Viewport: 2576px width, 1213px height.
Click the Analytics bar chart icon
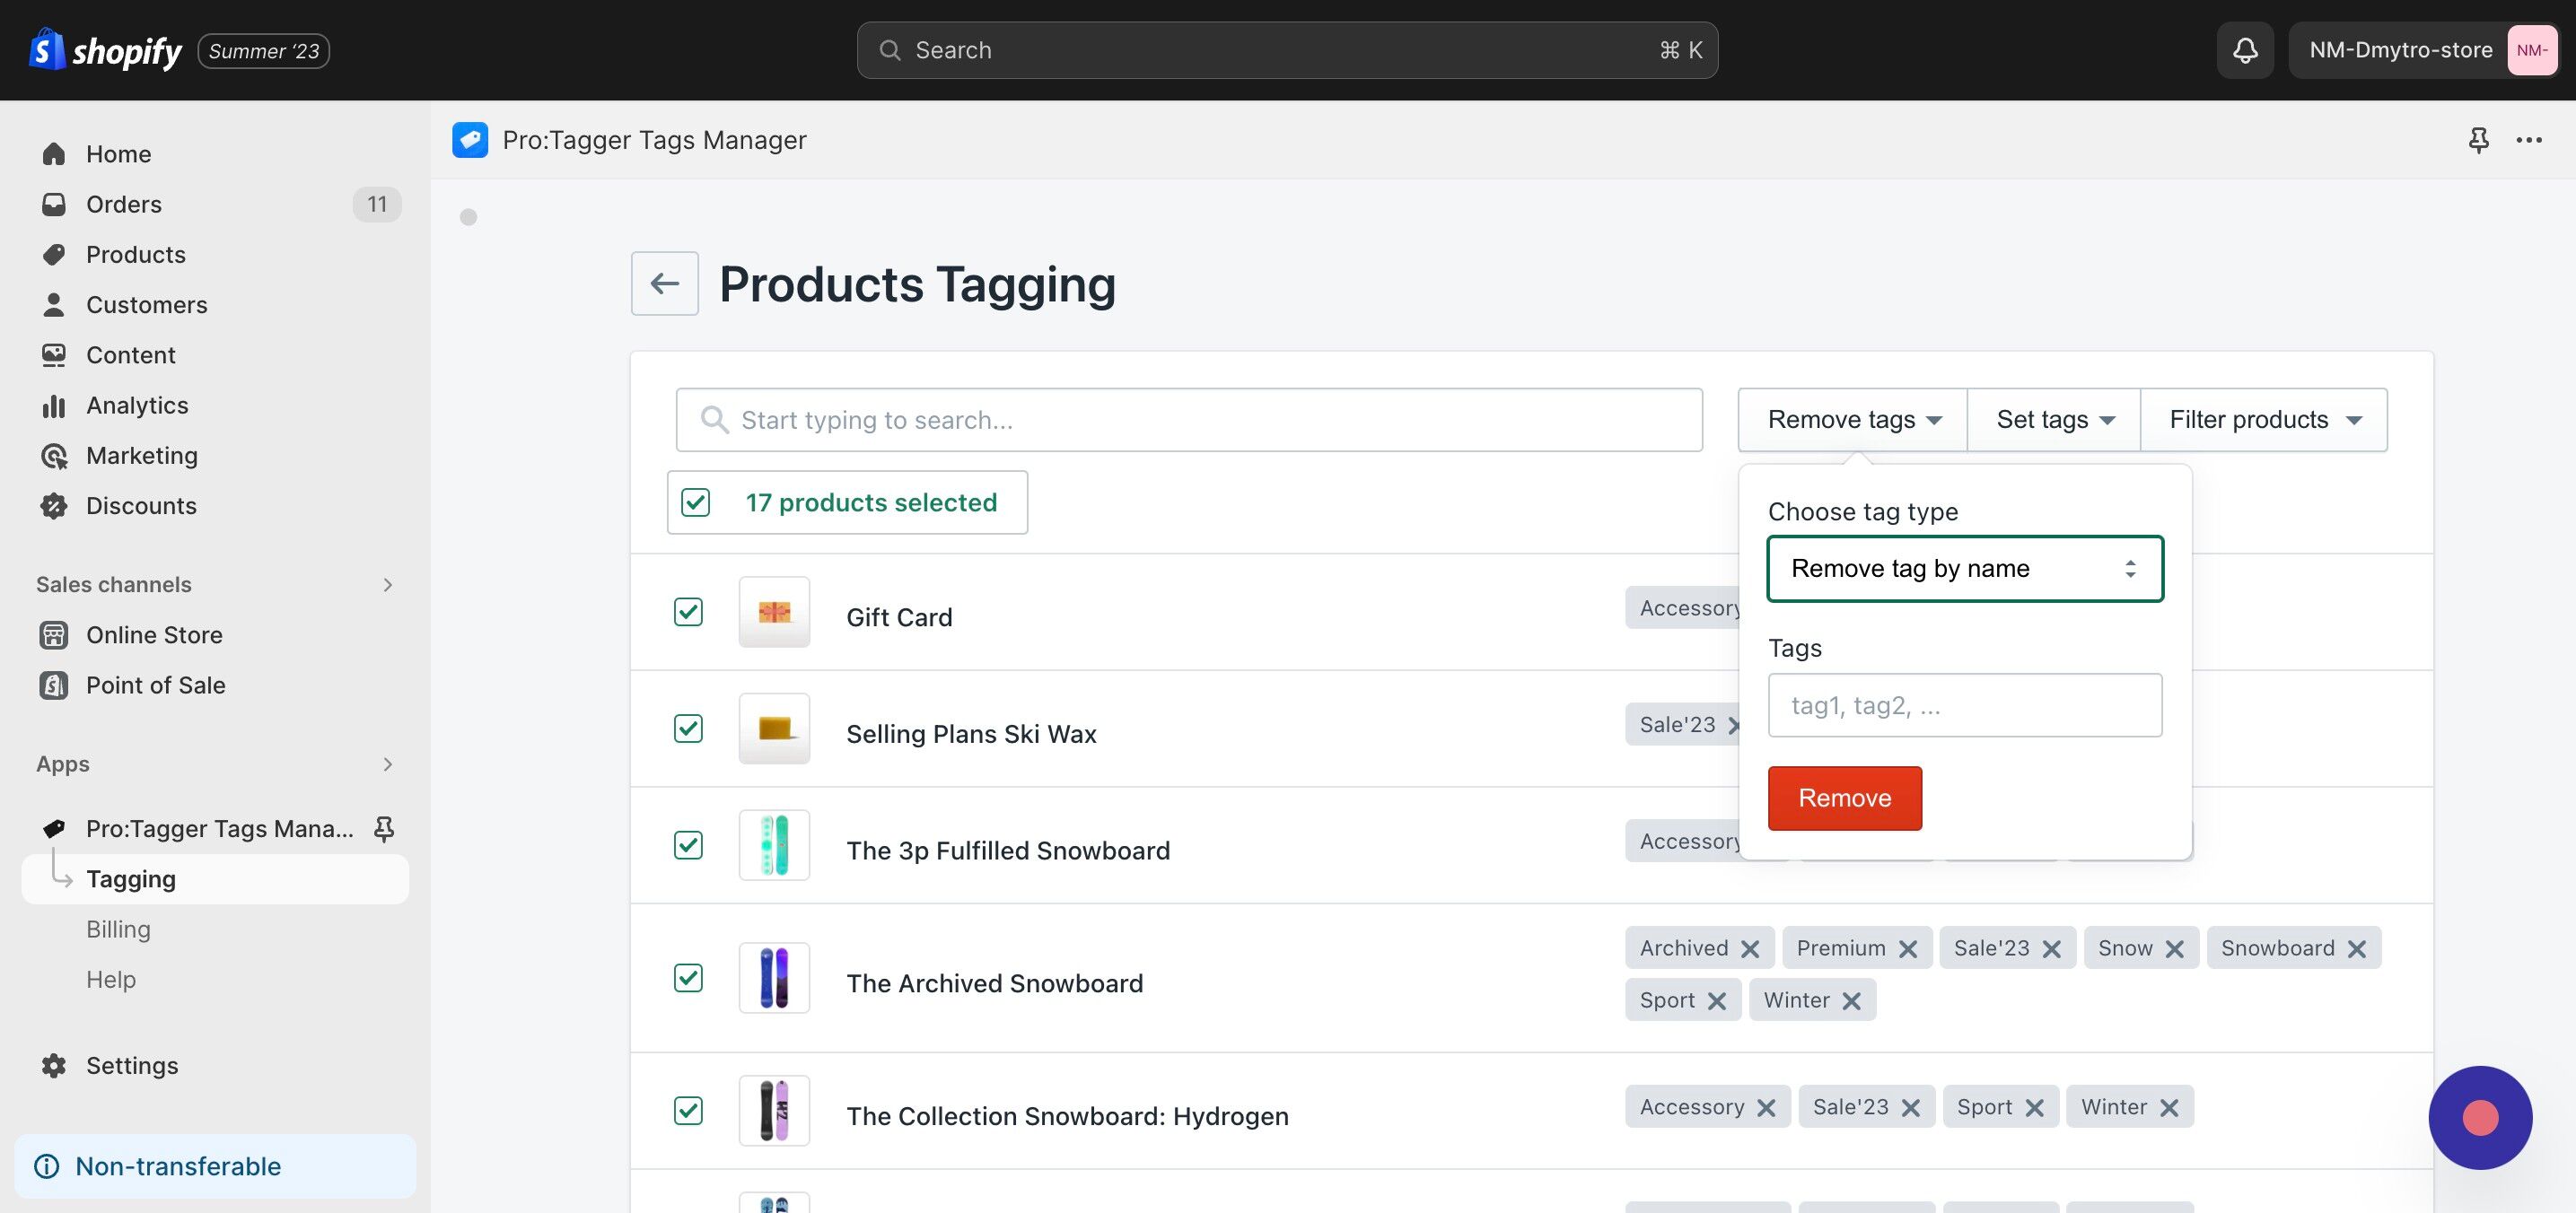(54, 405)
